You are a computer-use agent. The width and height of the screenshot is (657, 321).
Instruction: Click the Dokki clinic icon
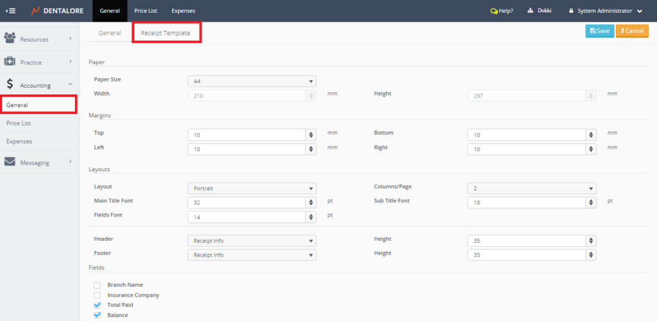point(531,11)
